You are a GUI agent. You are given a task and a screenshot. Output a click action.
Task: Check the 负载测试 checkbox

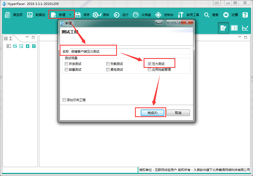[108, 64]
